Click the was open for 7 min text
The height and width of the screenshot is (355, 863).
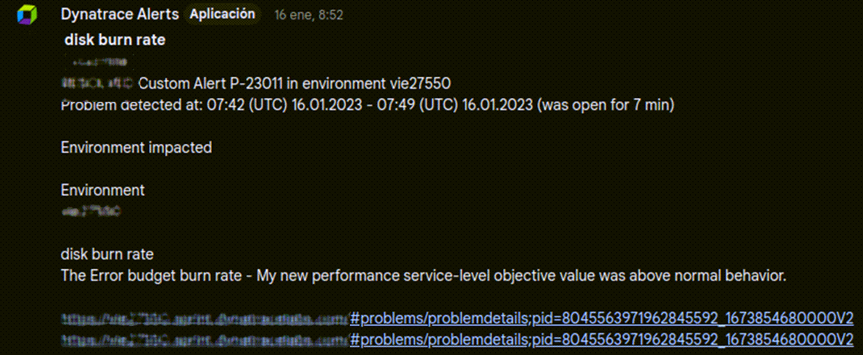tap(606, 105)
